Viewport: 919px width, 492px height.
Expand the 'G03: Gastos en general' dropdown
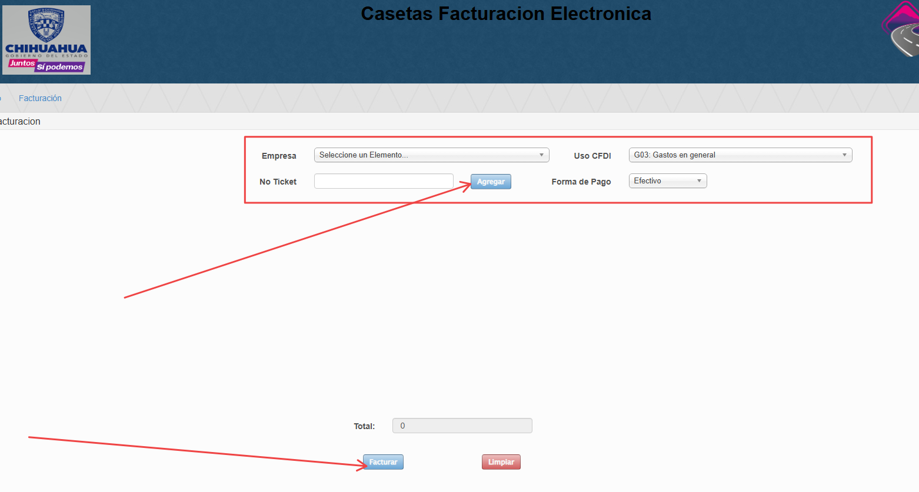point(740,155)
